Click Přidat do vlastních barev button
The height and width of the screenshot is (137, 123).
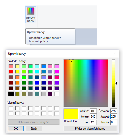tap(90, 128)
